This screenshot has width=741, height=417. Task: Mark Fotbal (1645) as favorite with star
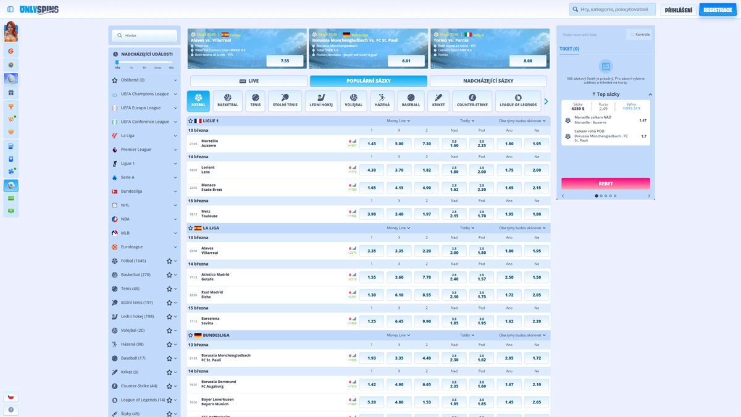point(169,261)
